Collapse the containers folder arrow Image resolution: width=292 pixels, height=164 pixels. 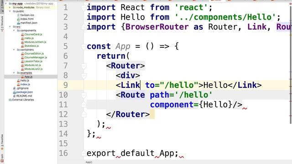[14, 50]
